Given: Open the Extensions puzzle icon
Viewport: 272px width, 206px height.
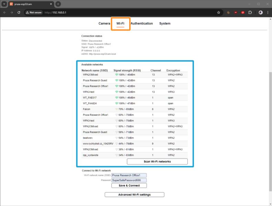Looking at the screenshot, I should (250, 12).
